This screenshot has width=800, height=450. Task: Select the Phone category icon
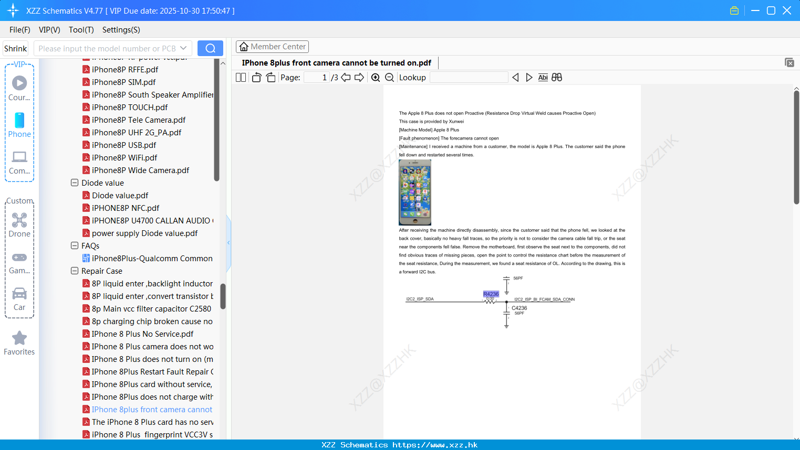[19, 125]
